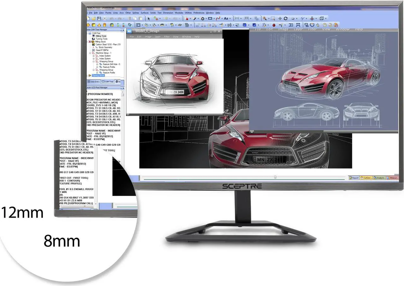Click the Model_E_Design window title bar
Screen dimensions: 404x286
[x=175, y=31]
